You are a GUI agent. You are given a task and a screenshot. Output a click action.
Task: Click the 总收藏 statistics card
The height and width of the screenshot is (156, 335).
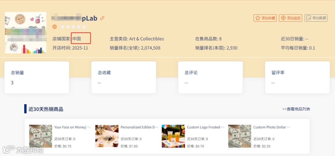124,78
